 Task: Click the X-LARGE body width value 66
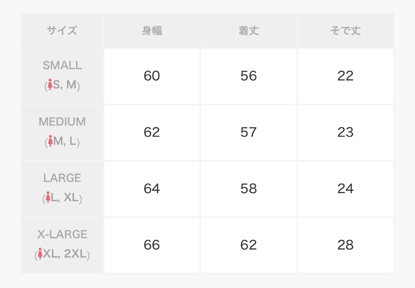[x=152, y=245]
